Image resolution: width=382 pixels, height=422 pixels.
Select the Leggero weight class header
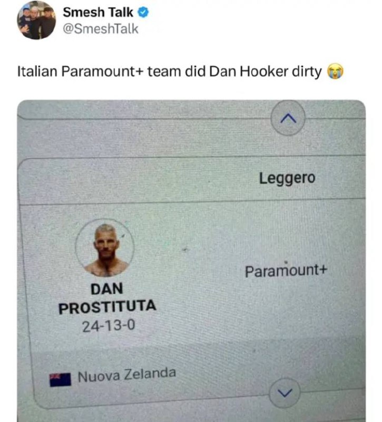click(x=287, y=178)
